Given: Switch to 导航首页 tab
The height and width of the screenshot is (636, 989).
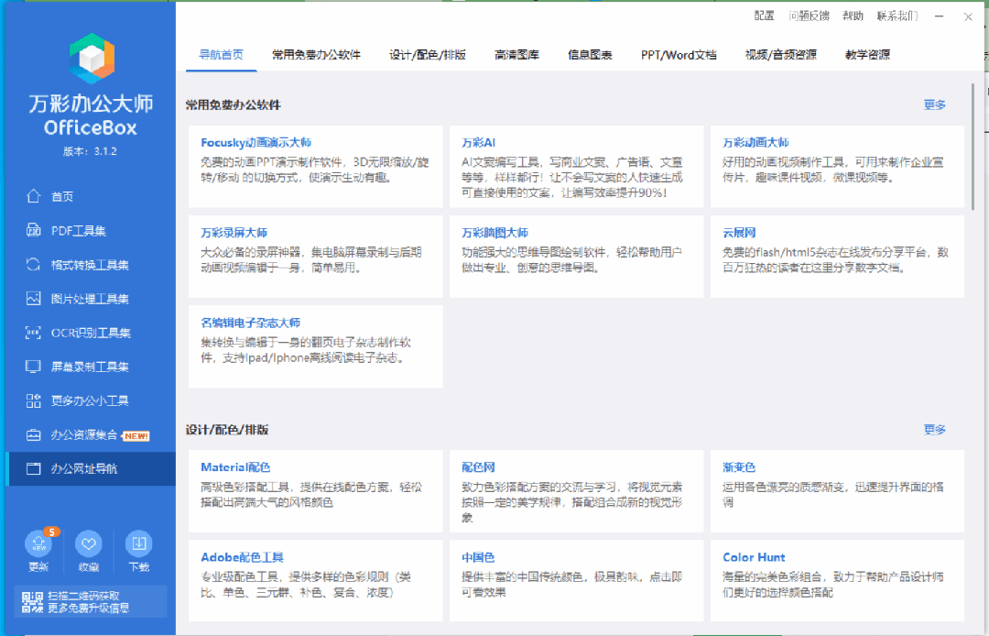Looking at the screenshot, I should point(222,55).
